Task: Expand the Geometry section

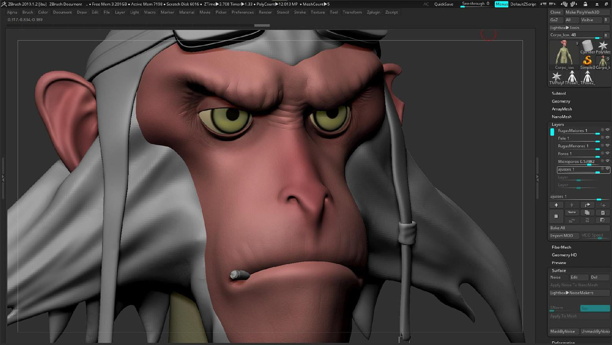Action: click(x=561, y=101)
